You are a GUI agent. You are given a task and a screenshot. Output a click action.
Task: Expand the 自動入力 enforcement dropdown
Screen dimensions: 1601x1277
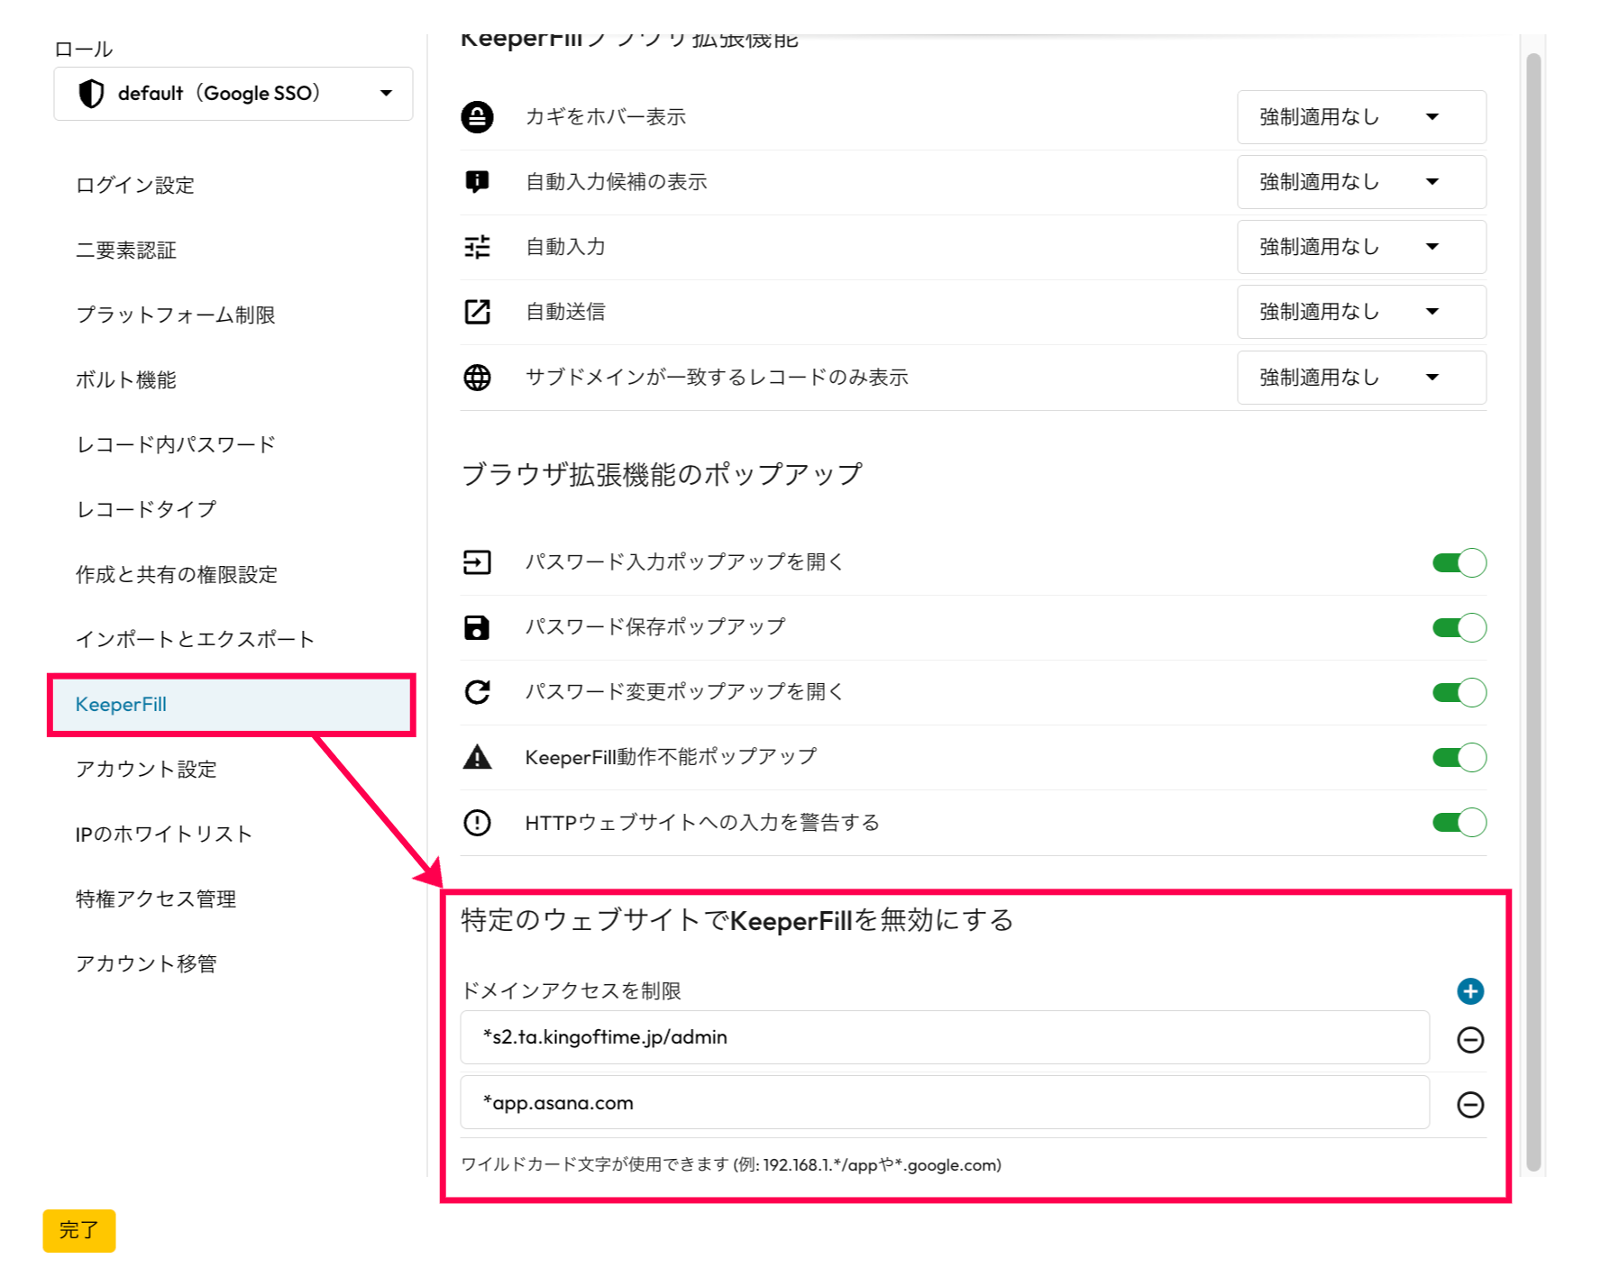[1360, 247]
